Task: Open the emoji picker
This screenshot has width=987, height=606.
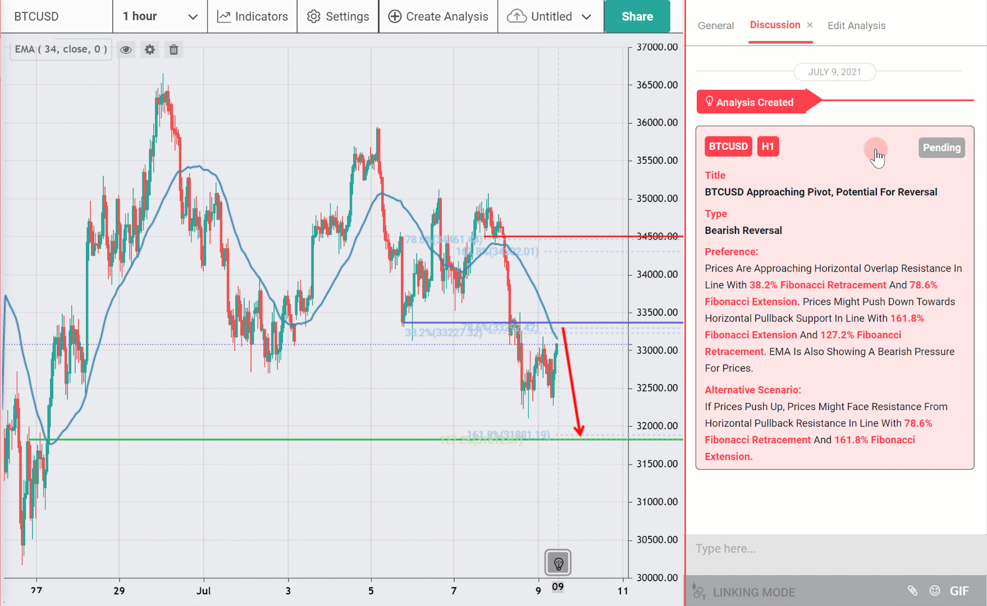Action: tap(935, 591)
